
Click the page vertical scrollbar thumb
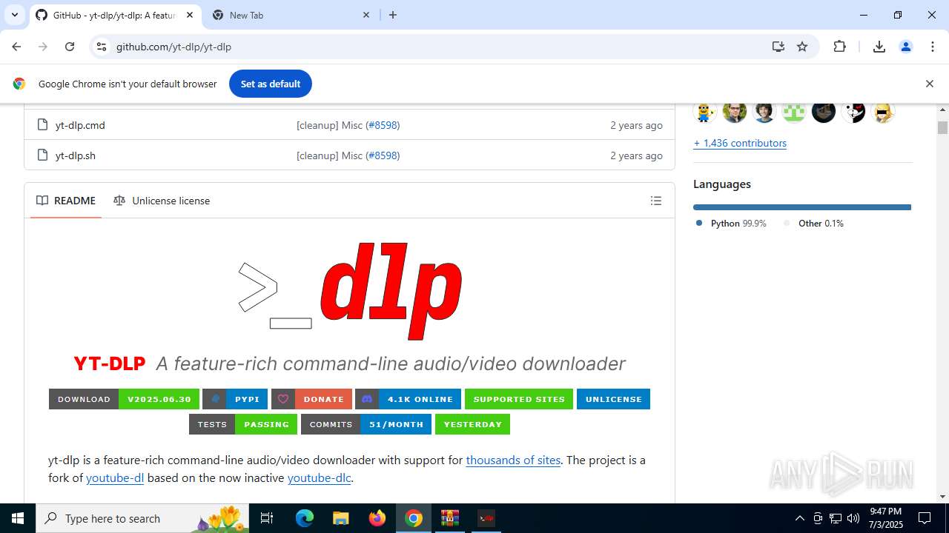942,127
